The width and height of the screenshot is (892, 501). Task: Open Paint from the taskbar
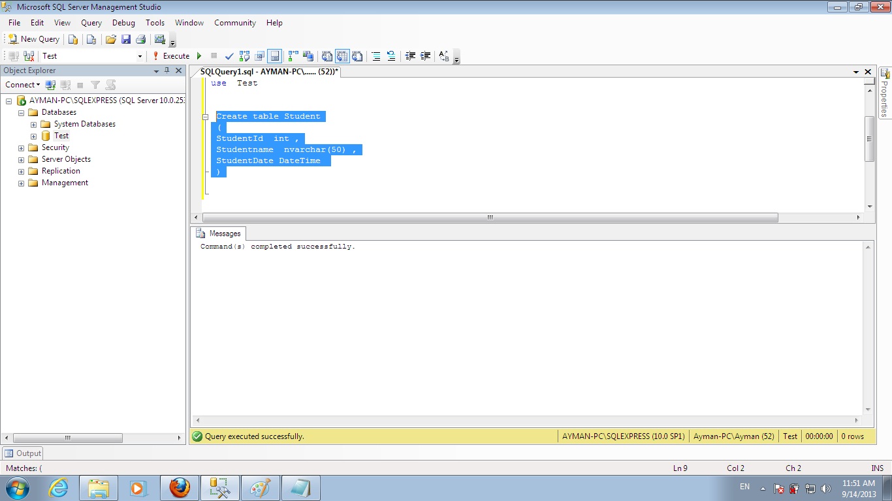261,488
